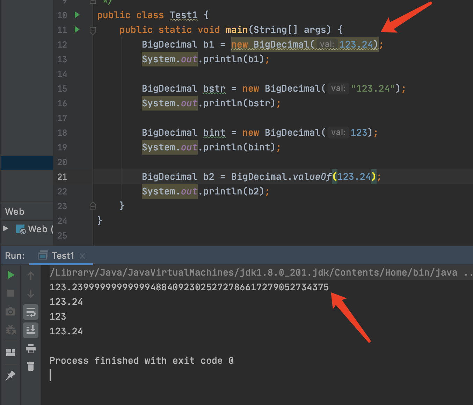The height and width of the screenshot is (405, 473).
Task: Toggle scroll to end of console
Action: 31,330
